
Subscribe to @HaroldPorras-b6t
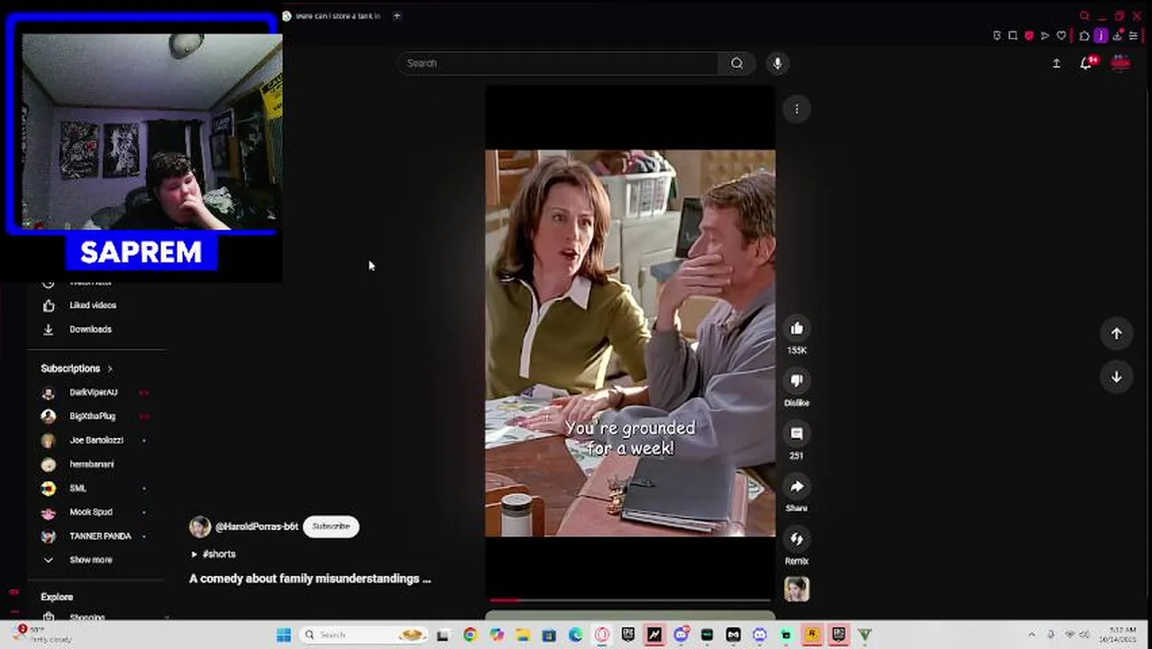331,526
